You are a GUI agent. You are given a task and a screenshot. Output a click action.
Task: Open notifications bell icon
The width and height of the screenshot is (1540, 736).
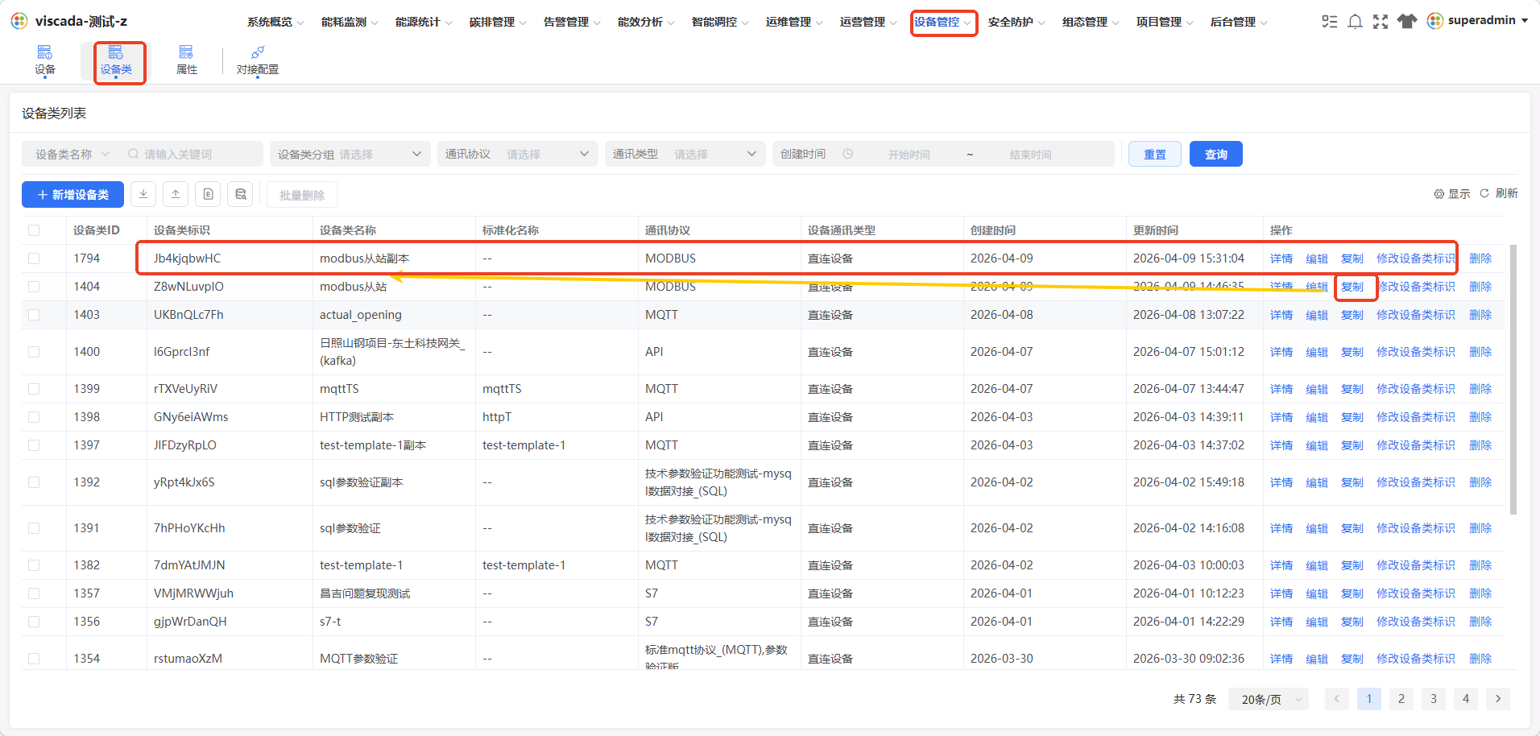(1356, 22)
